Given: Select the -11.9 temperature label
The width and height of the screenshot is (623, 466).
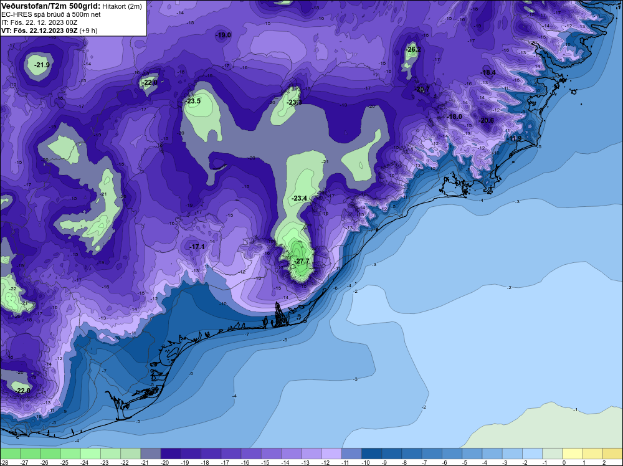Looking at the screenshot, I should pos(515,138).
